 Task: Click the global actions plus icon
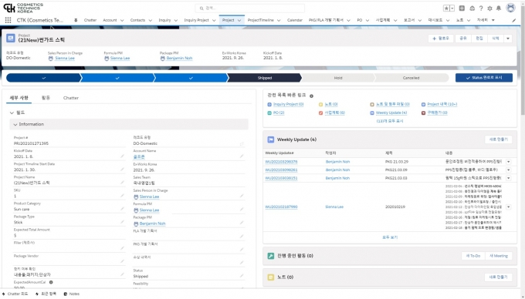tap(462, 8)
